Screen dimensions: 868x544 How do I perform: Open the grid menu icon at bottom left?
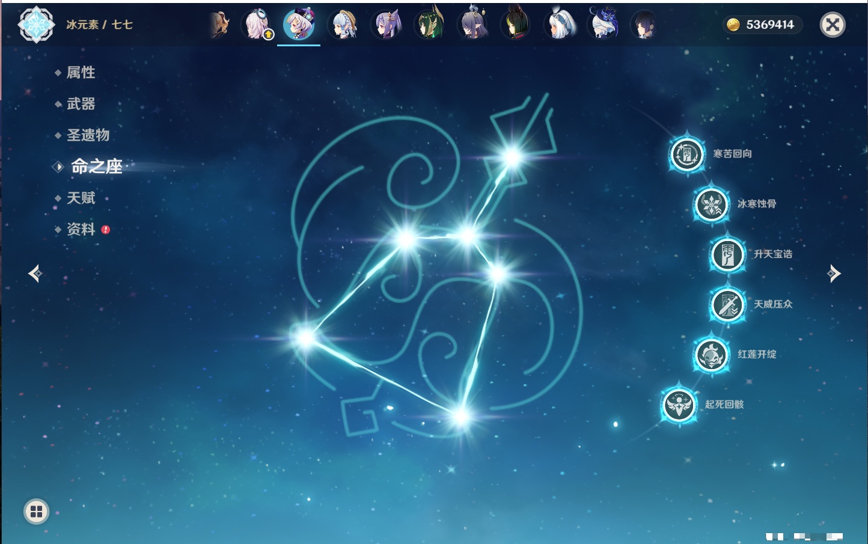(36, 512)
